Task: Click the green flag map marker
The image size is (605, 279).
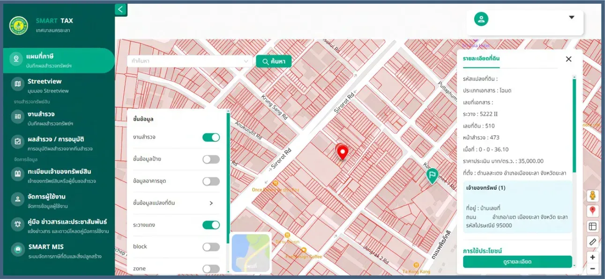Action: (432, 176)
